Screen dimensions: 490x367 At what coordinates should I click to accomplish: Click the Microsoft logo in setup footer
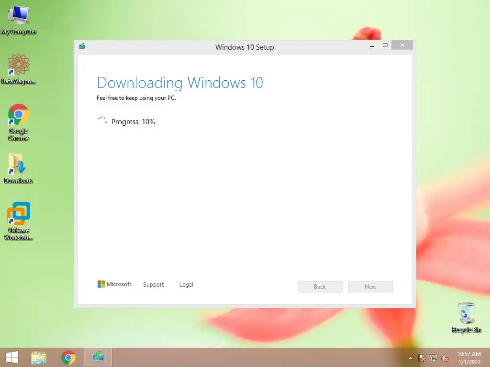(114, 284)
